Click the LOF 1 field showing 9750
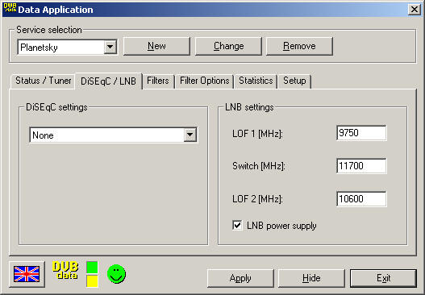The width and height of the screenshot is (425, 295). pos(361,133)
